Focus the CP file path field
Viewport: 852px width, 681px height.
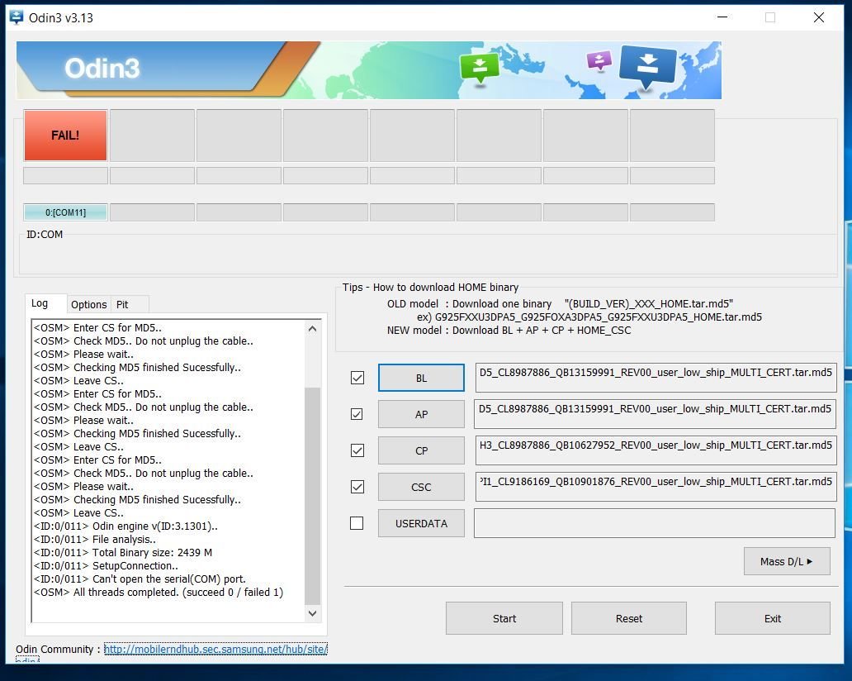[x=656, y=450]
